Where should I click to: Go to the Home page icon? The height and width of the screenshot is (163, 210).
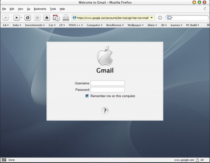[x=47, y=18]
